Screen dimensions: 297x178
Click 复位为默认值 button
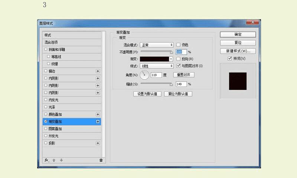(x=178, y=94)
